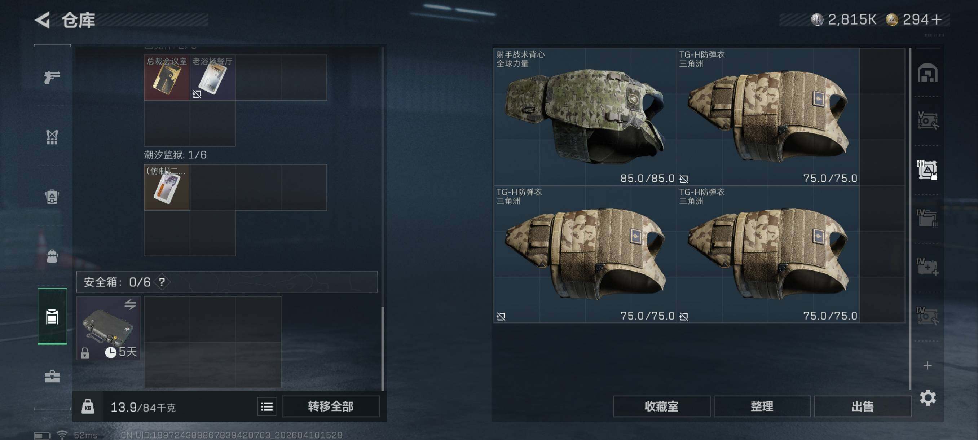Switch to the highlighted armor storage tab
The height and width of the screenshot is (440, 978).
(x=927, y=170)
